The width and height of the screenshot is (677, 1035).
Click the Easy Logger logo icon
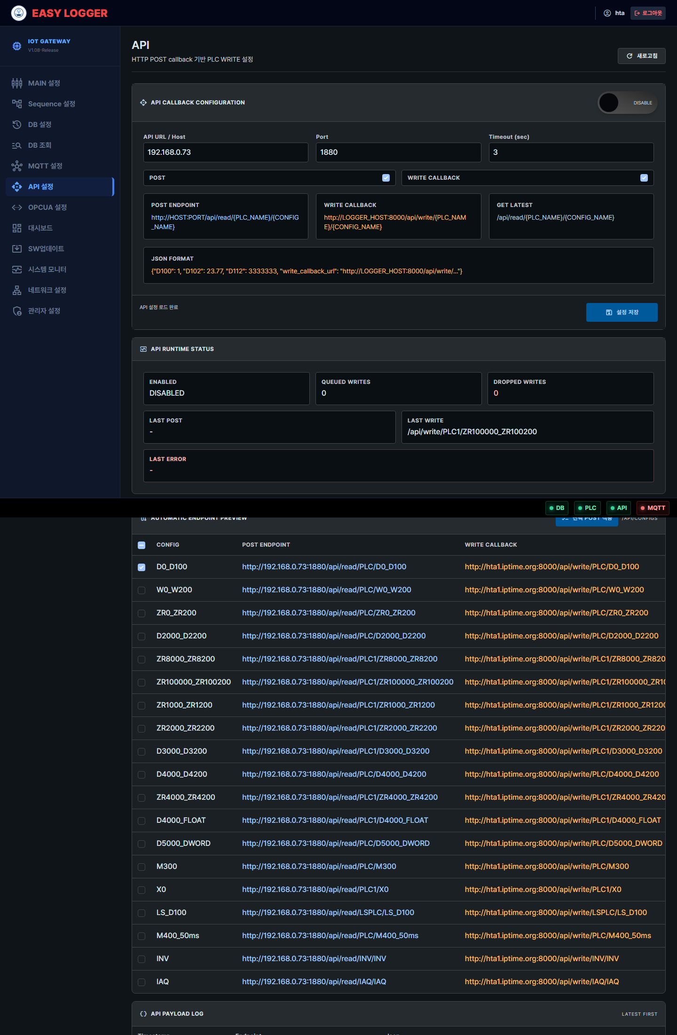tap(19, 13)
